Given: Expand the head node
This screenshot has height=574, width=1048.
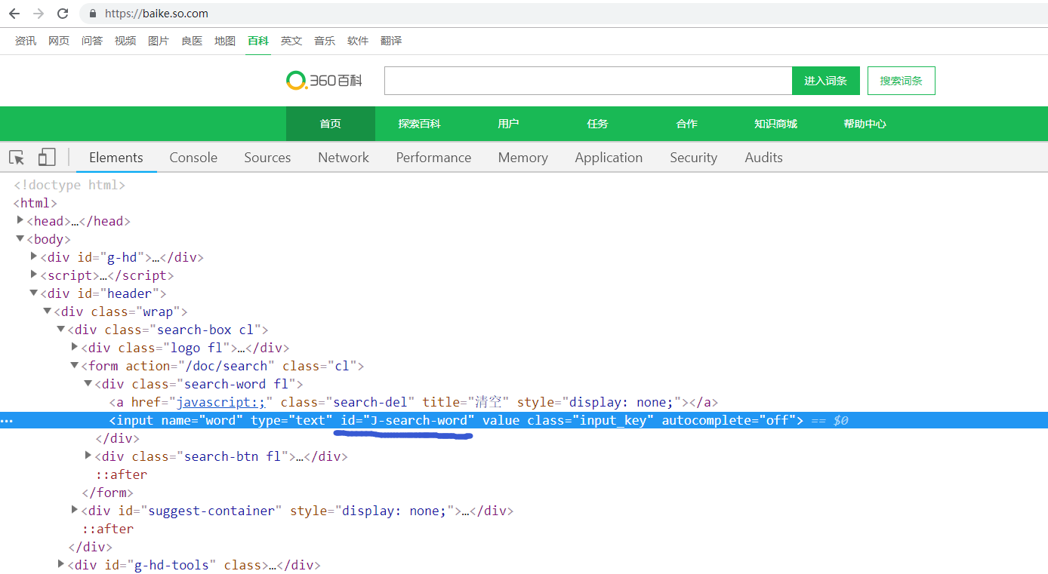Looking at the screenshot, I should [x=20, y=220].
